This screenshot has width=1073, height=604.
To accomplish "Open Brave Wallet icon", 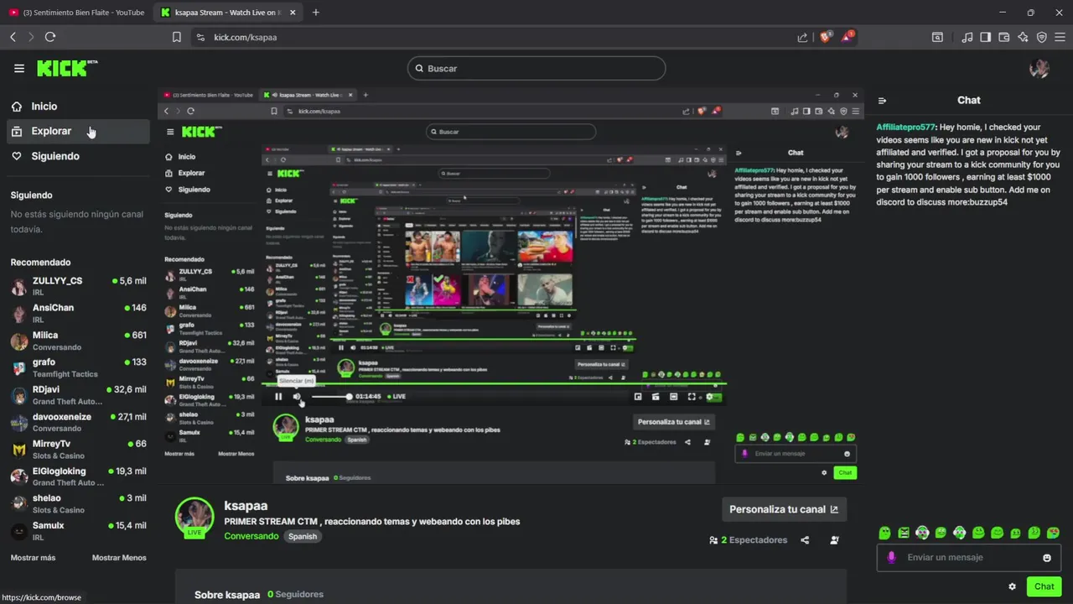I will (1004, 37).
